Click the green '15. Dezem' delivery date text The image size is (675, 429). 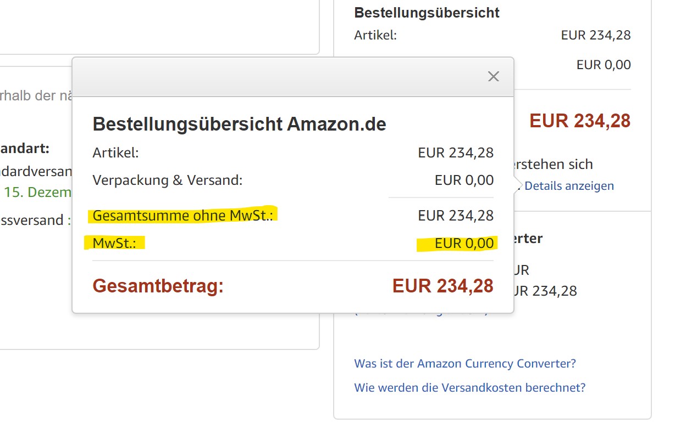coord(37,193)
